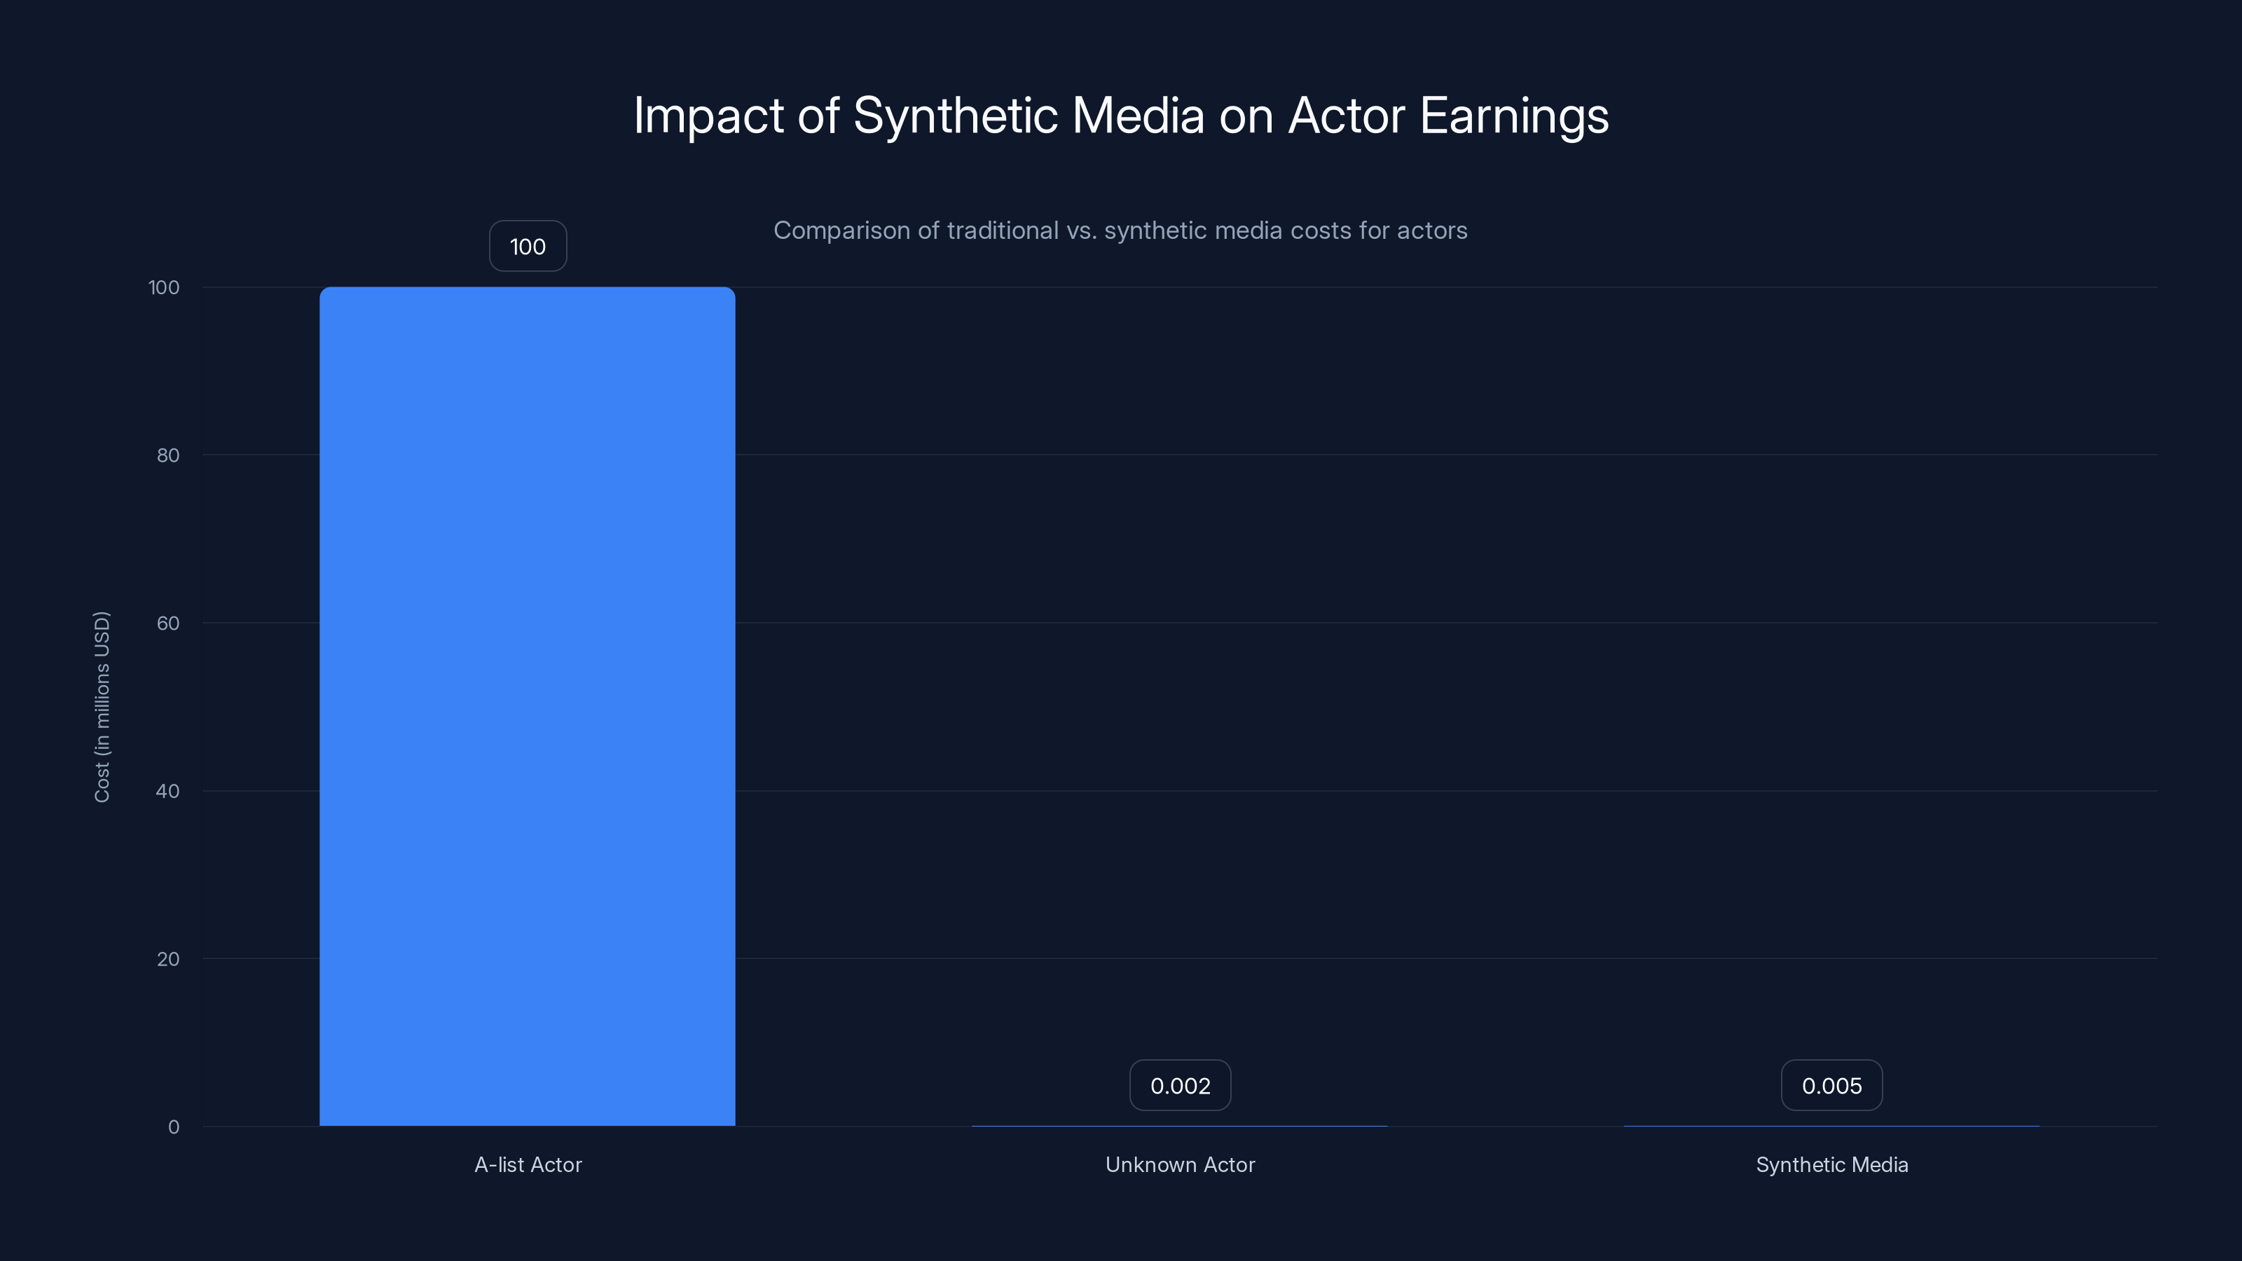Click the 0.002 value label
The image size is (2242, 1261).
(x=1180, y=1084)
